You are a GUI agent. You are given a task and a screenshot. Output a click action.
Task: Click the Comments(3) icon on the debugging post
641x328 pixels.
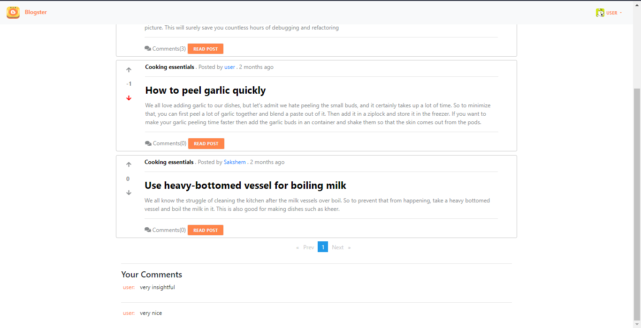[x=148, y=48]
